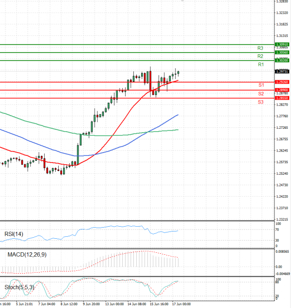The height and width of the screenshot is (308, 291).
Task: Click the MACD(12,26,9) indicator label
Action: [27, 255]
